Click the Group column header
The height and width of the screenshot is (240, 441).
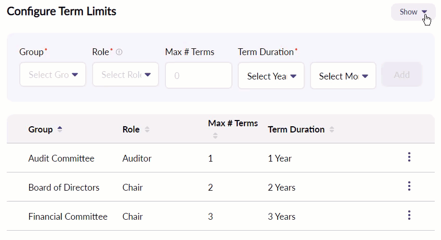tap(41, 129)
